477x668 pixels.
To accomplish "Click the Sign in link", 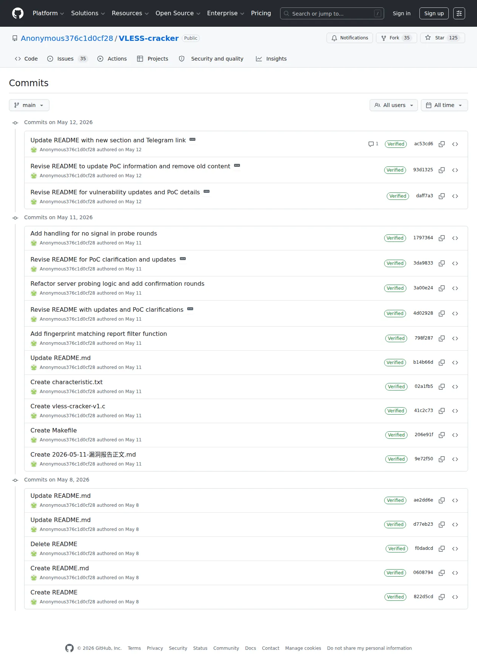I will coord(402,13).
